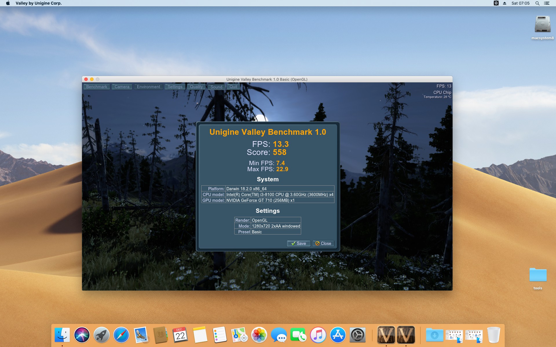Image resolution: width=556 pixels, height=347 pixels.
Task: Open the Settings tab in Valley
Action: [x=175, y=87]
